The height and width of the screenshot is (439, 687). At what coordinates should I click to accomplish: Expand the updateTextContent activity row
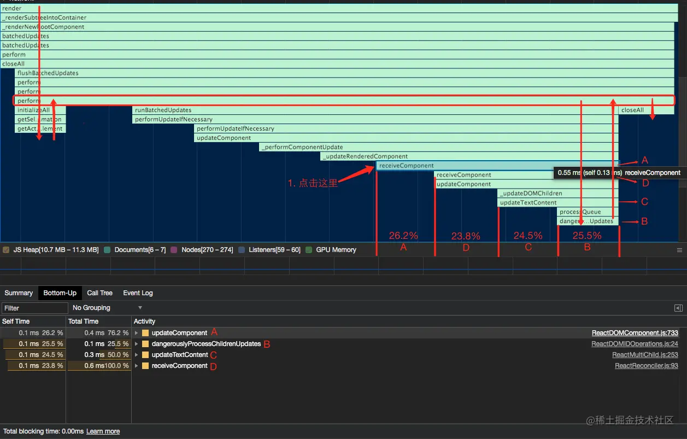coord(136,355)
